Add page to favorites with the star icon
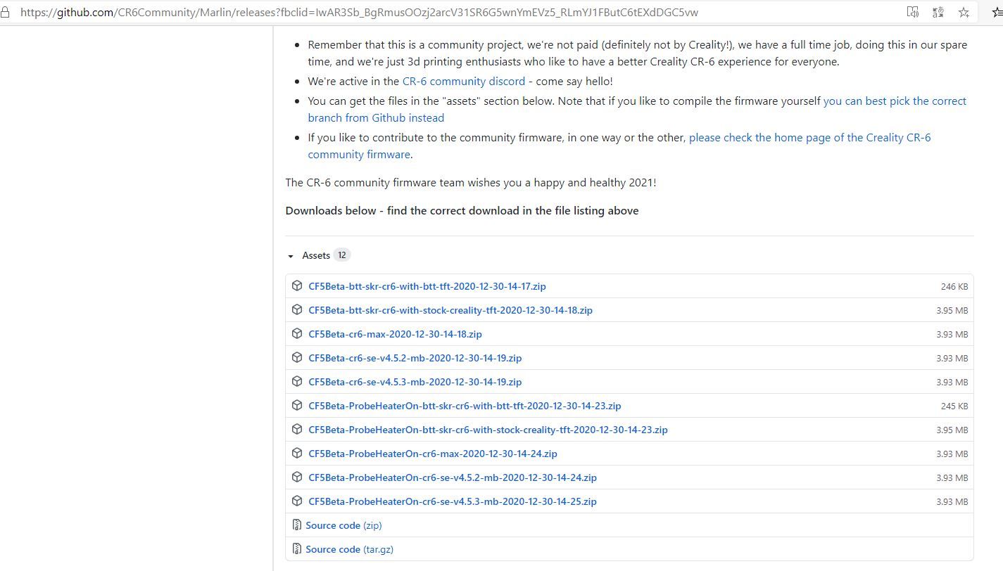Viewport: 1003px width, 571px height. click(964, 12)
